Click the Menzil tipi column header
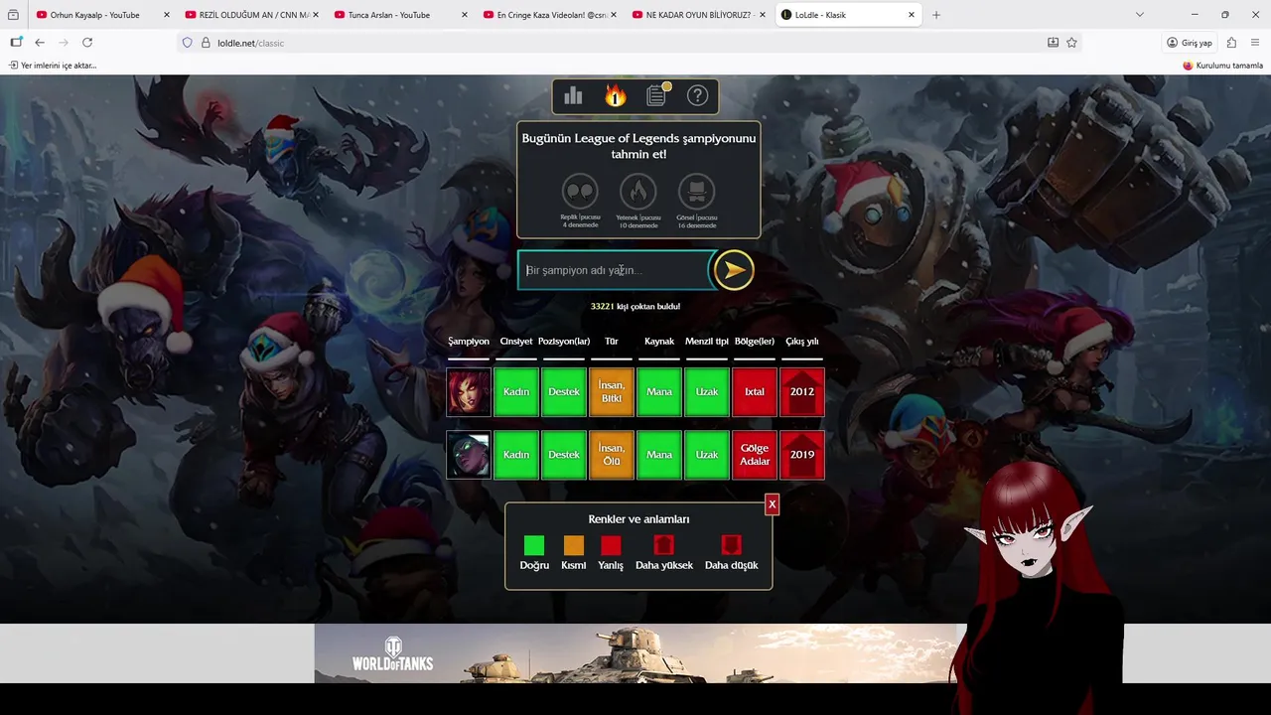This screenshot has width=1271, height=715. click(707, 342)
